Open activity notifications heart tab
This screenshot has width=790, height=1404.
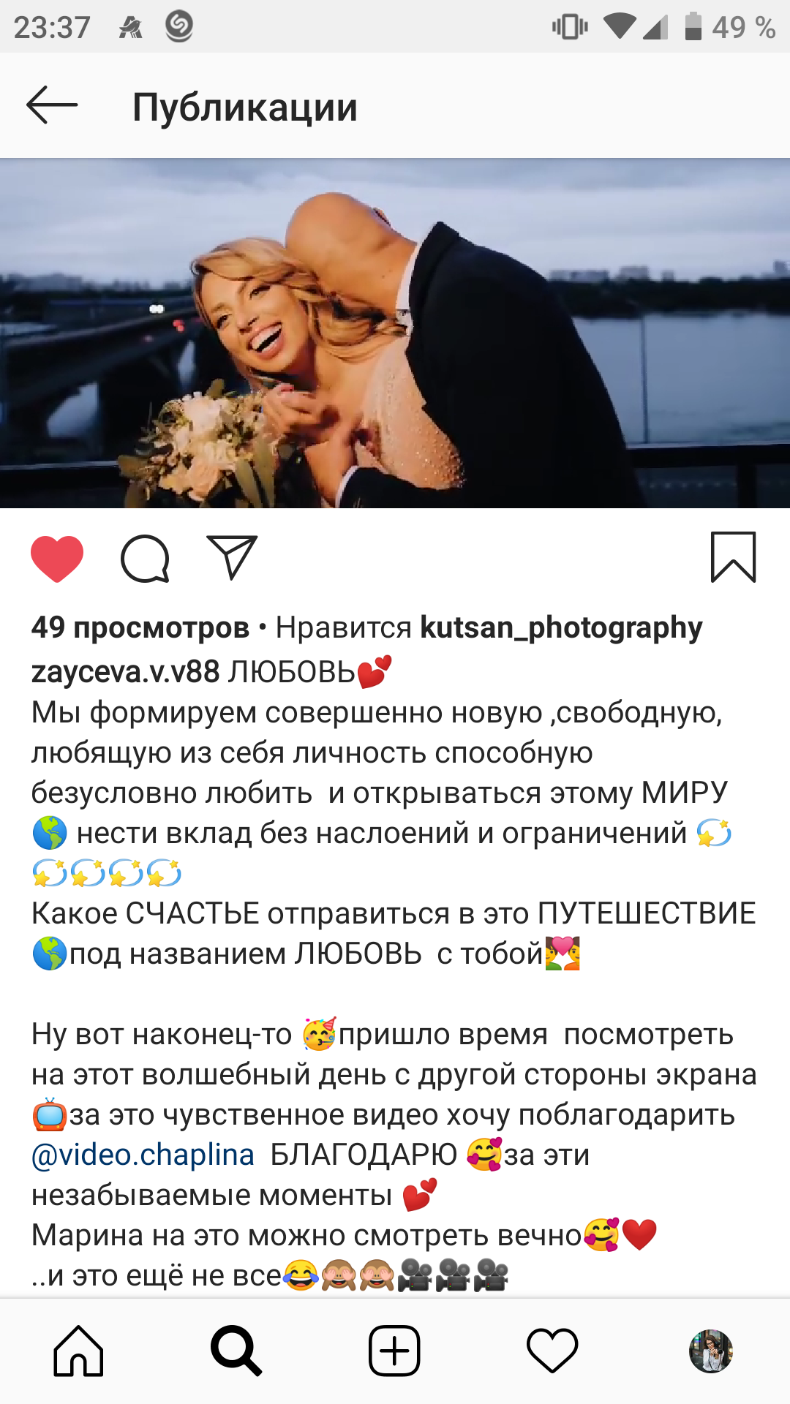coord(552,1351)
